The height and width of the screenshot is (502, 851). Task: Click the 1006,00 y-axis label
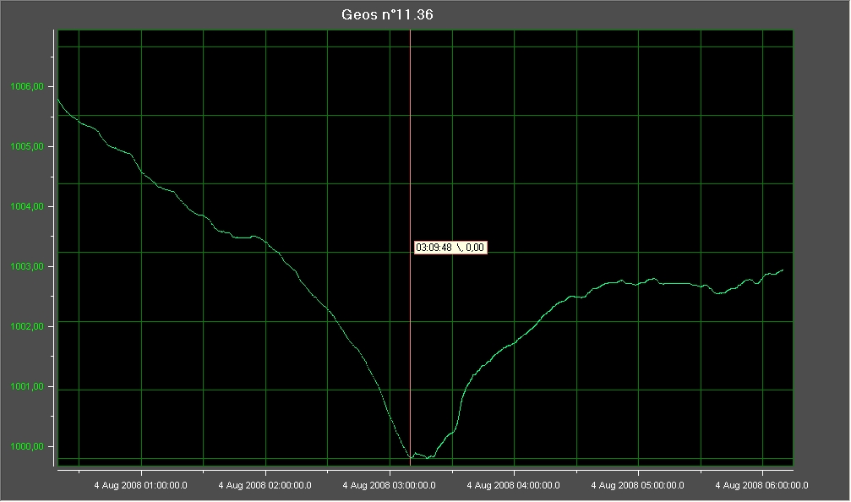(x=26, y=87)
